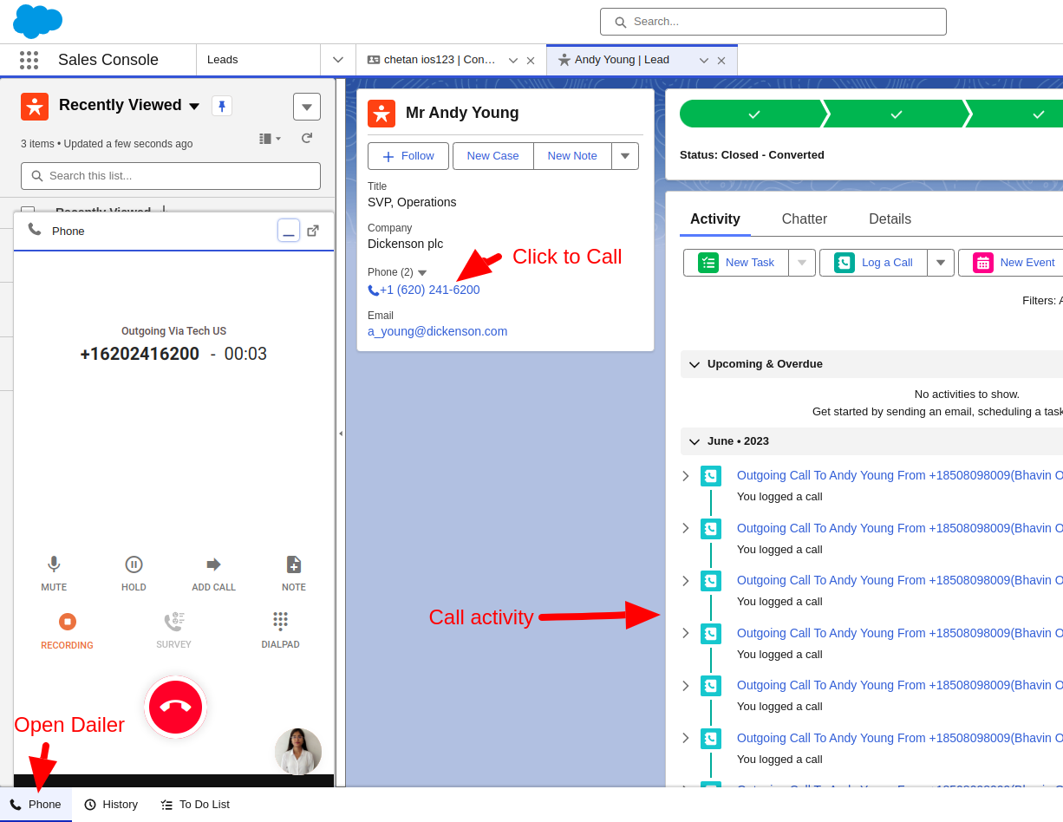Put the call on Hold
The image size is (1063, 822).
134,574
